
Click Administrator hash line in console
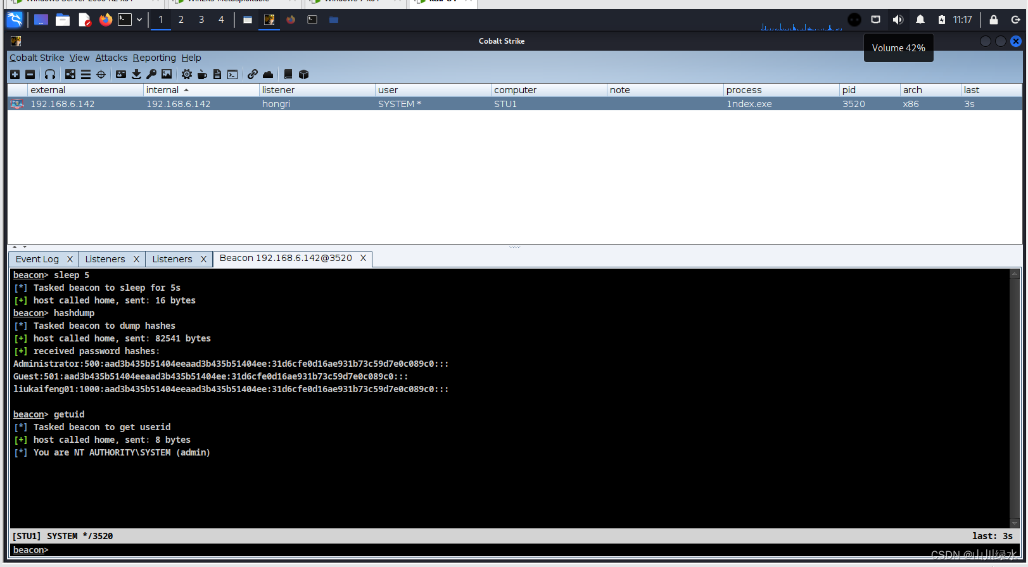pyautogui.click(x=231, y=364)
